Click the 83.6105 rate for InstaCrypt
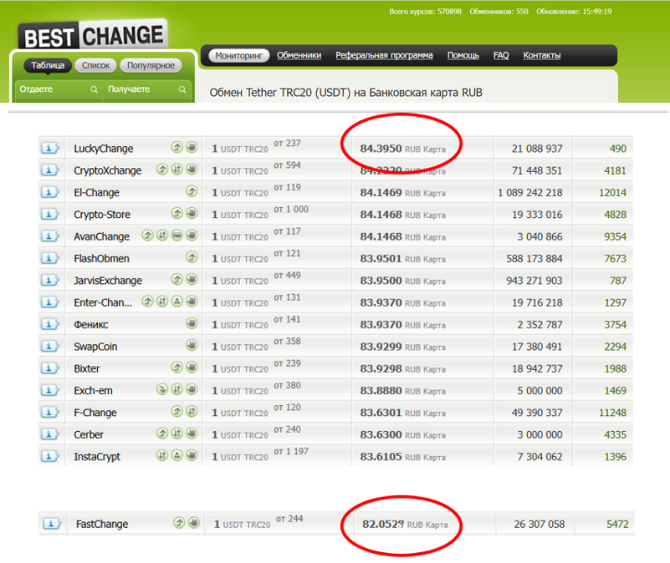Screen dimensions: 670x563 point(381,457)
